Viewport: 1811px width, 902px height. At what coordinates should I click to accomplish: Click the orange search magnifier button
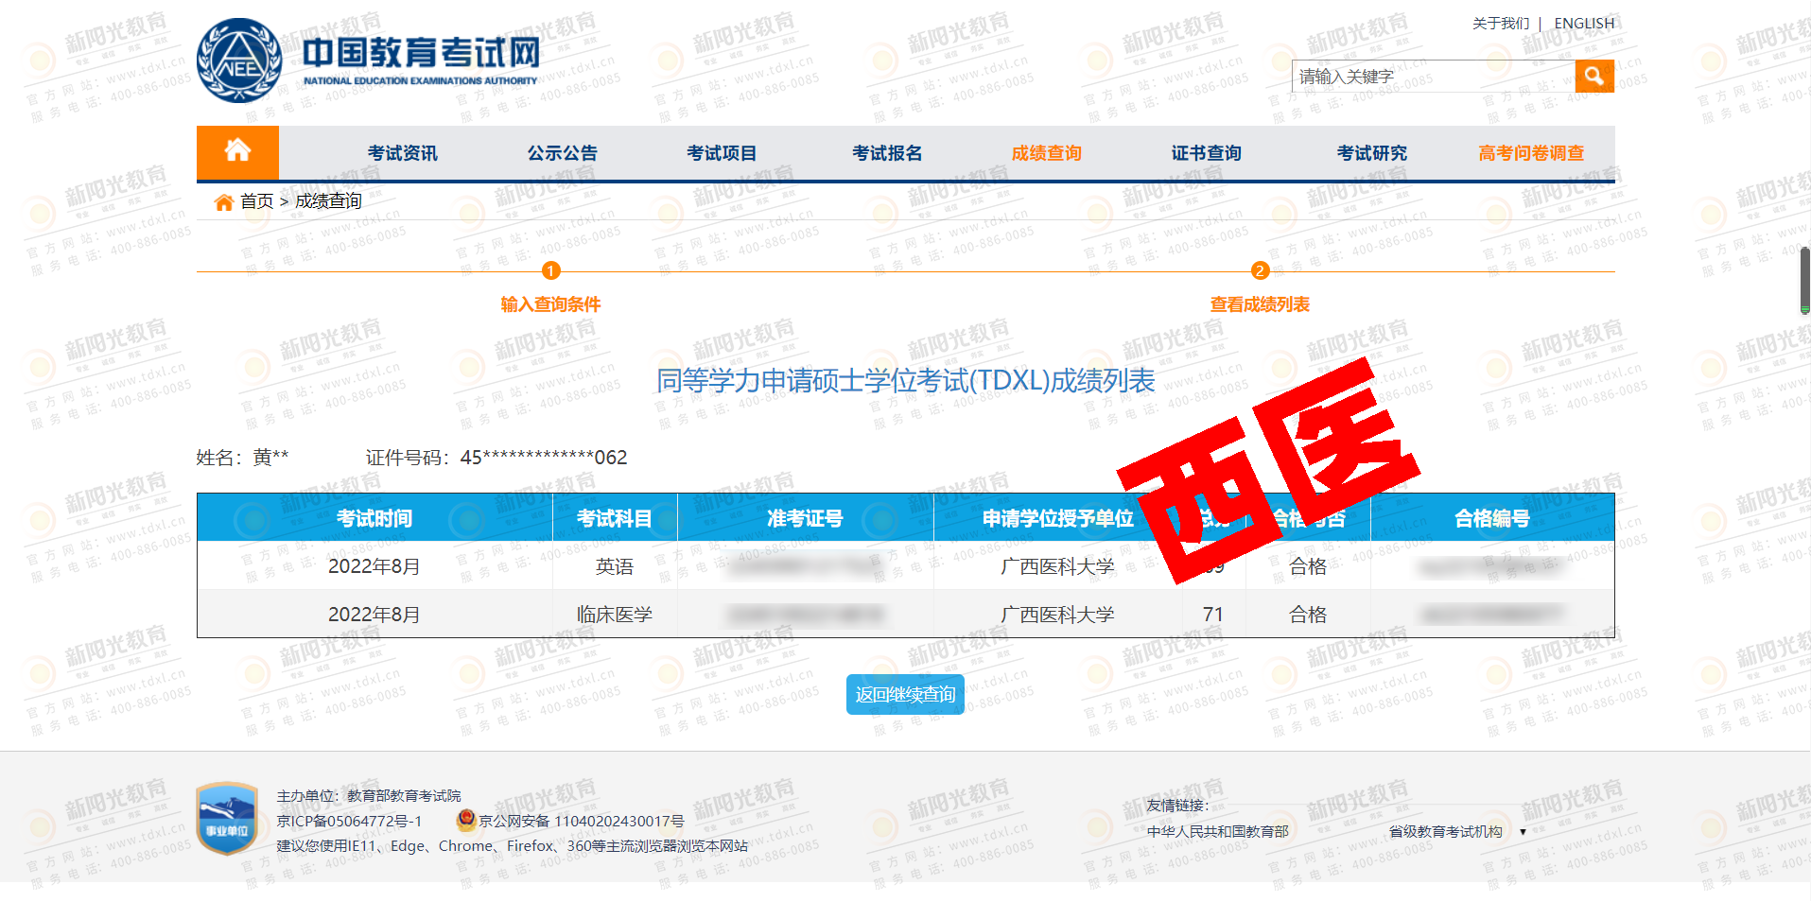coord(1594,76)
